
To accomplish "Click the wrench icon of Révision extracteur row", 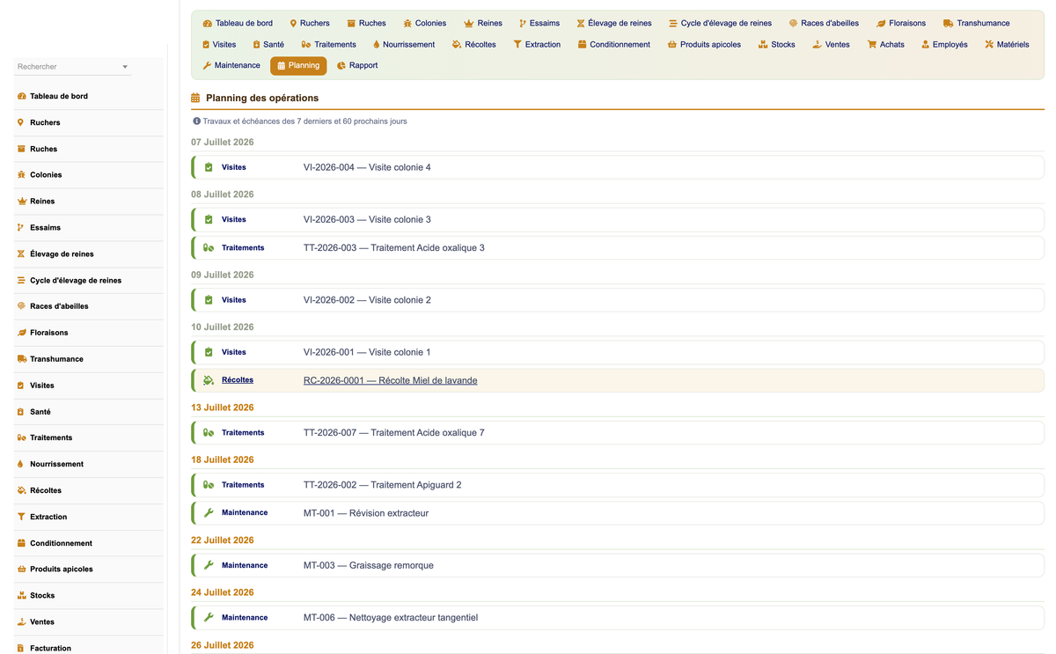I will pyautogui.click(x=209, y=513).
